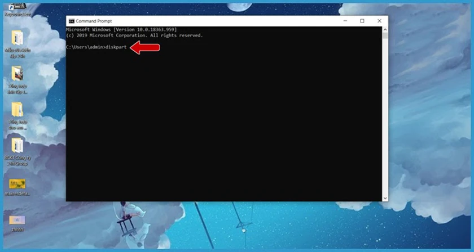The width and height of the screenshot is (474, 252).
Task: Click the typed 'diskpart' command text
Action: click(x=116, y=47)
